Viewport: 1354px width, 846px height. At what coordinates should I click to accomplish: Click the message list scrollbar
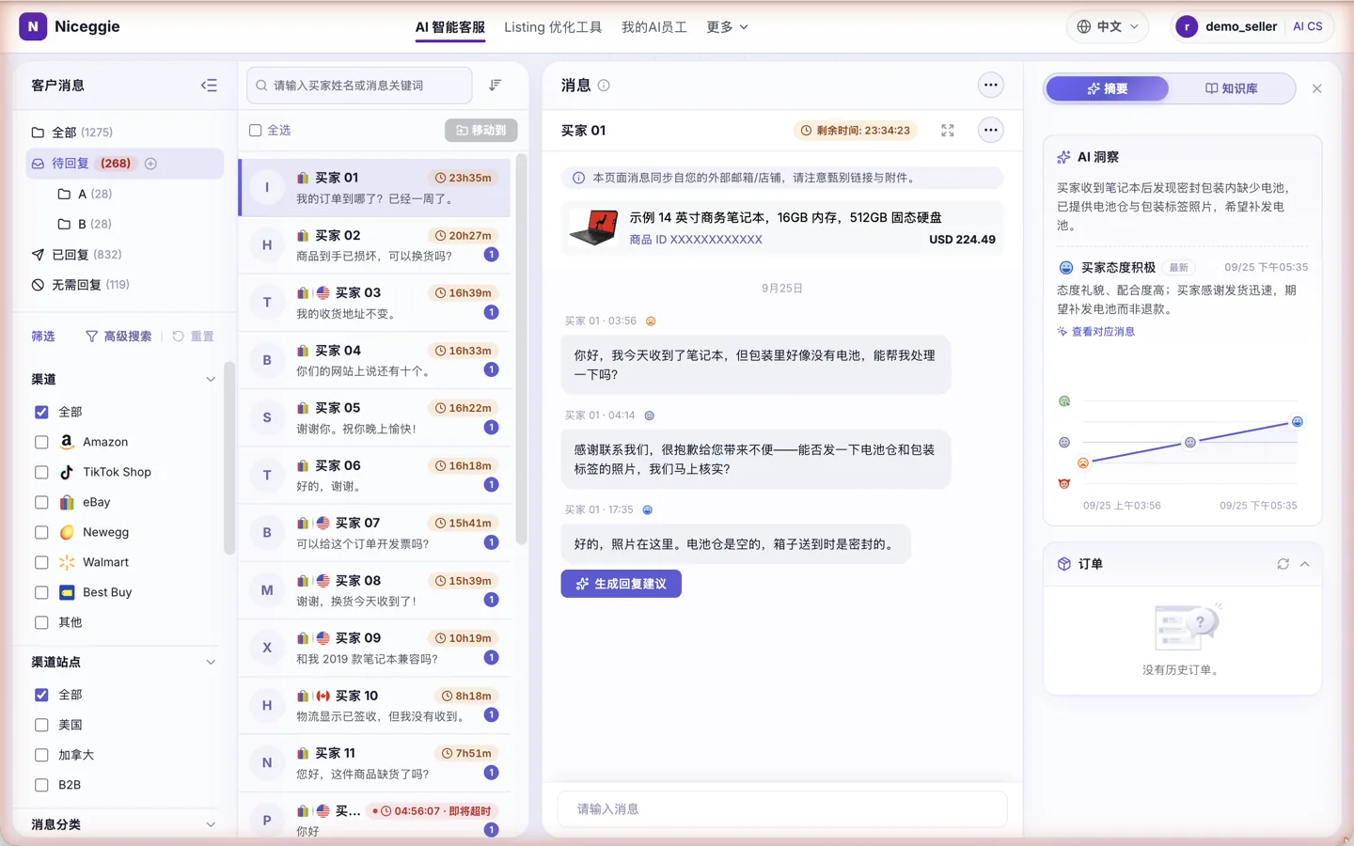pos(521,348)
